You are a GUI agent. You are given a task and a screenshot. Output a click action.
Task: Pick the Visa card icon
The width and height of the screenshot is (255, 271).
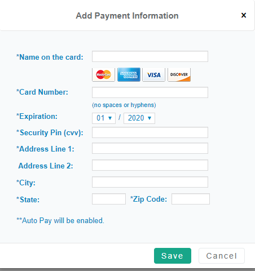(x=154, y=74)
